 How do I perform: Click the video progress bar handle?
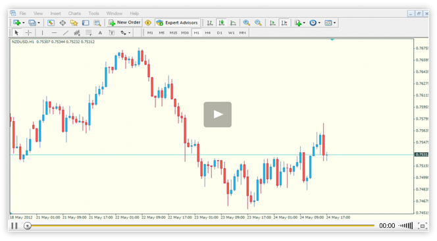tap(28, 226)
